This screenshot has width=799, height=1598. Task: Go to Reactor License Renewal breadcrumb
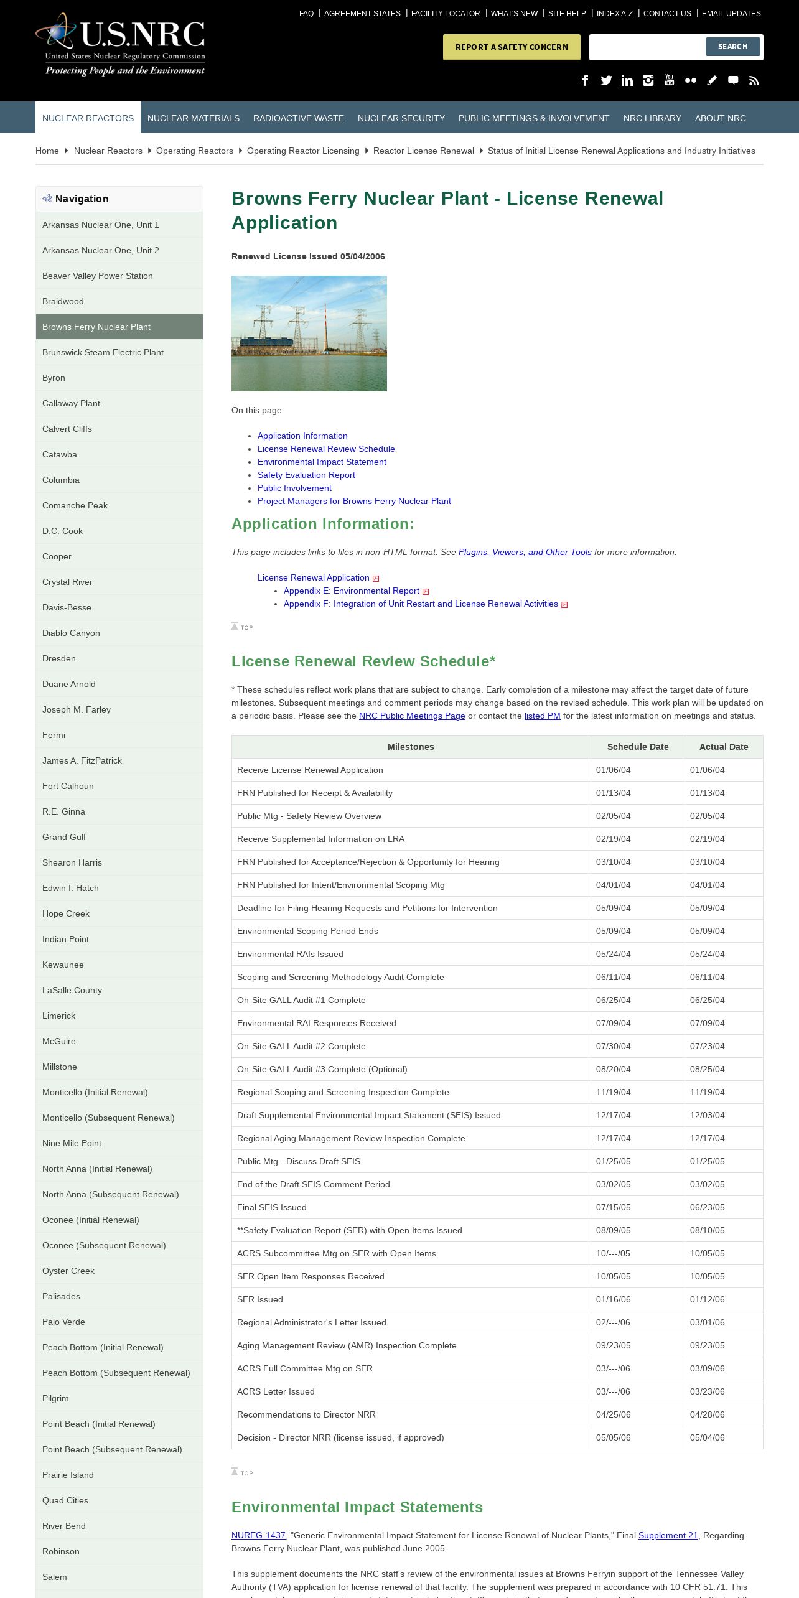pyautogui.click(x=424, y=151)
